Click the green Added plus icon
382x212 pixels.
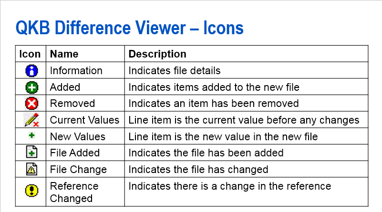click(31, 87)
